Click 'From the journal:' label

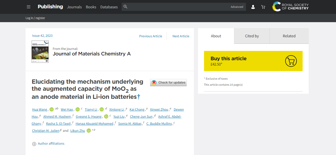[65, 49]
